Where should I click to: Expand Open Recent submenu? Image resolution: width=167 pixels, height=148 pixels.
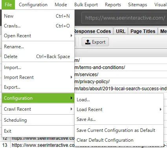point(38,36)
